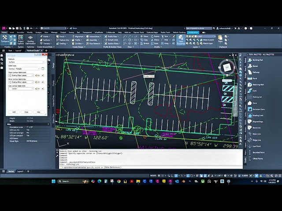The image size is (282, 211).
Task: Open the Feature dropdown showing Surface
Action: tap(26, 62)
